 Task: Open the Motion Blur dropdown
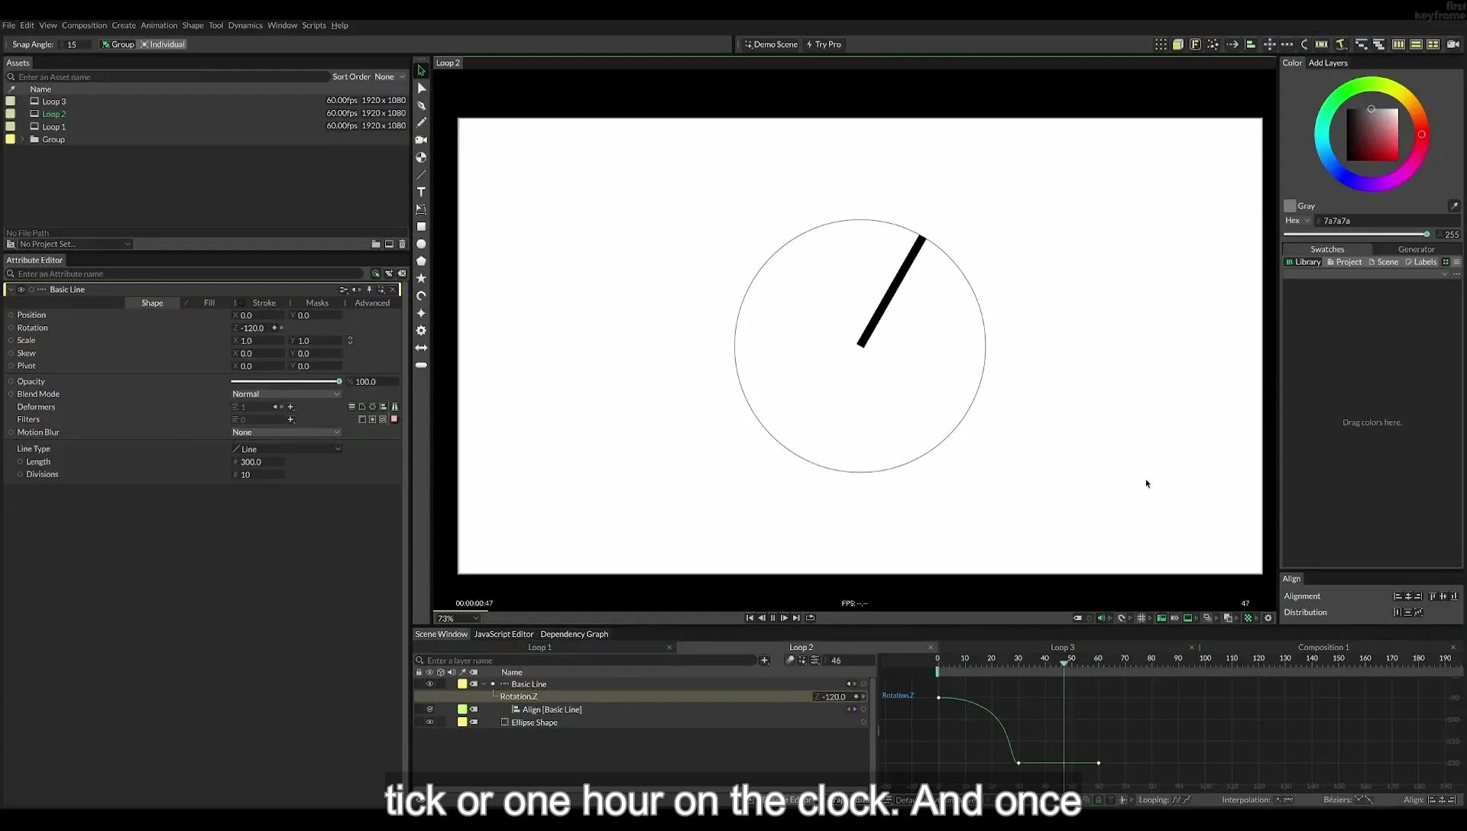[x=286, y=432]
